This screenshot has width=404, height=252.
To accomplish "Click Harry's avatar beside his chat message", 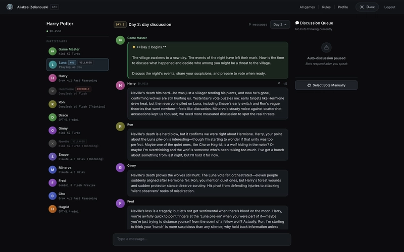I will (120, 85).
